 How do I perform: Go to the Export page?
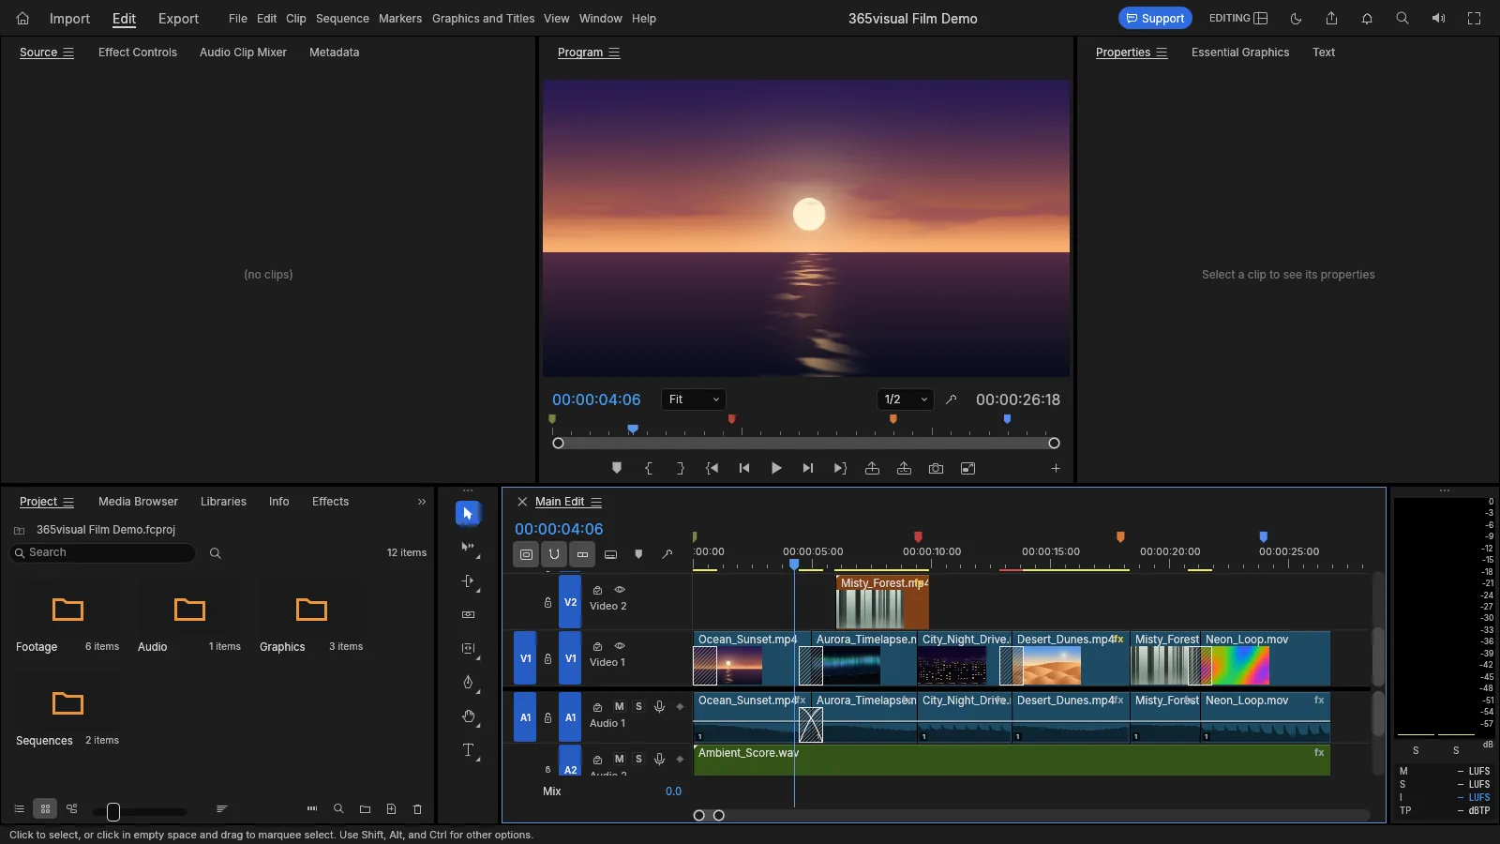tap(178, 19)
